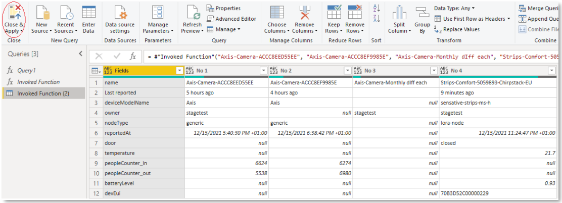Click Group By

(422, 19)
